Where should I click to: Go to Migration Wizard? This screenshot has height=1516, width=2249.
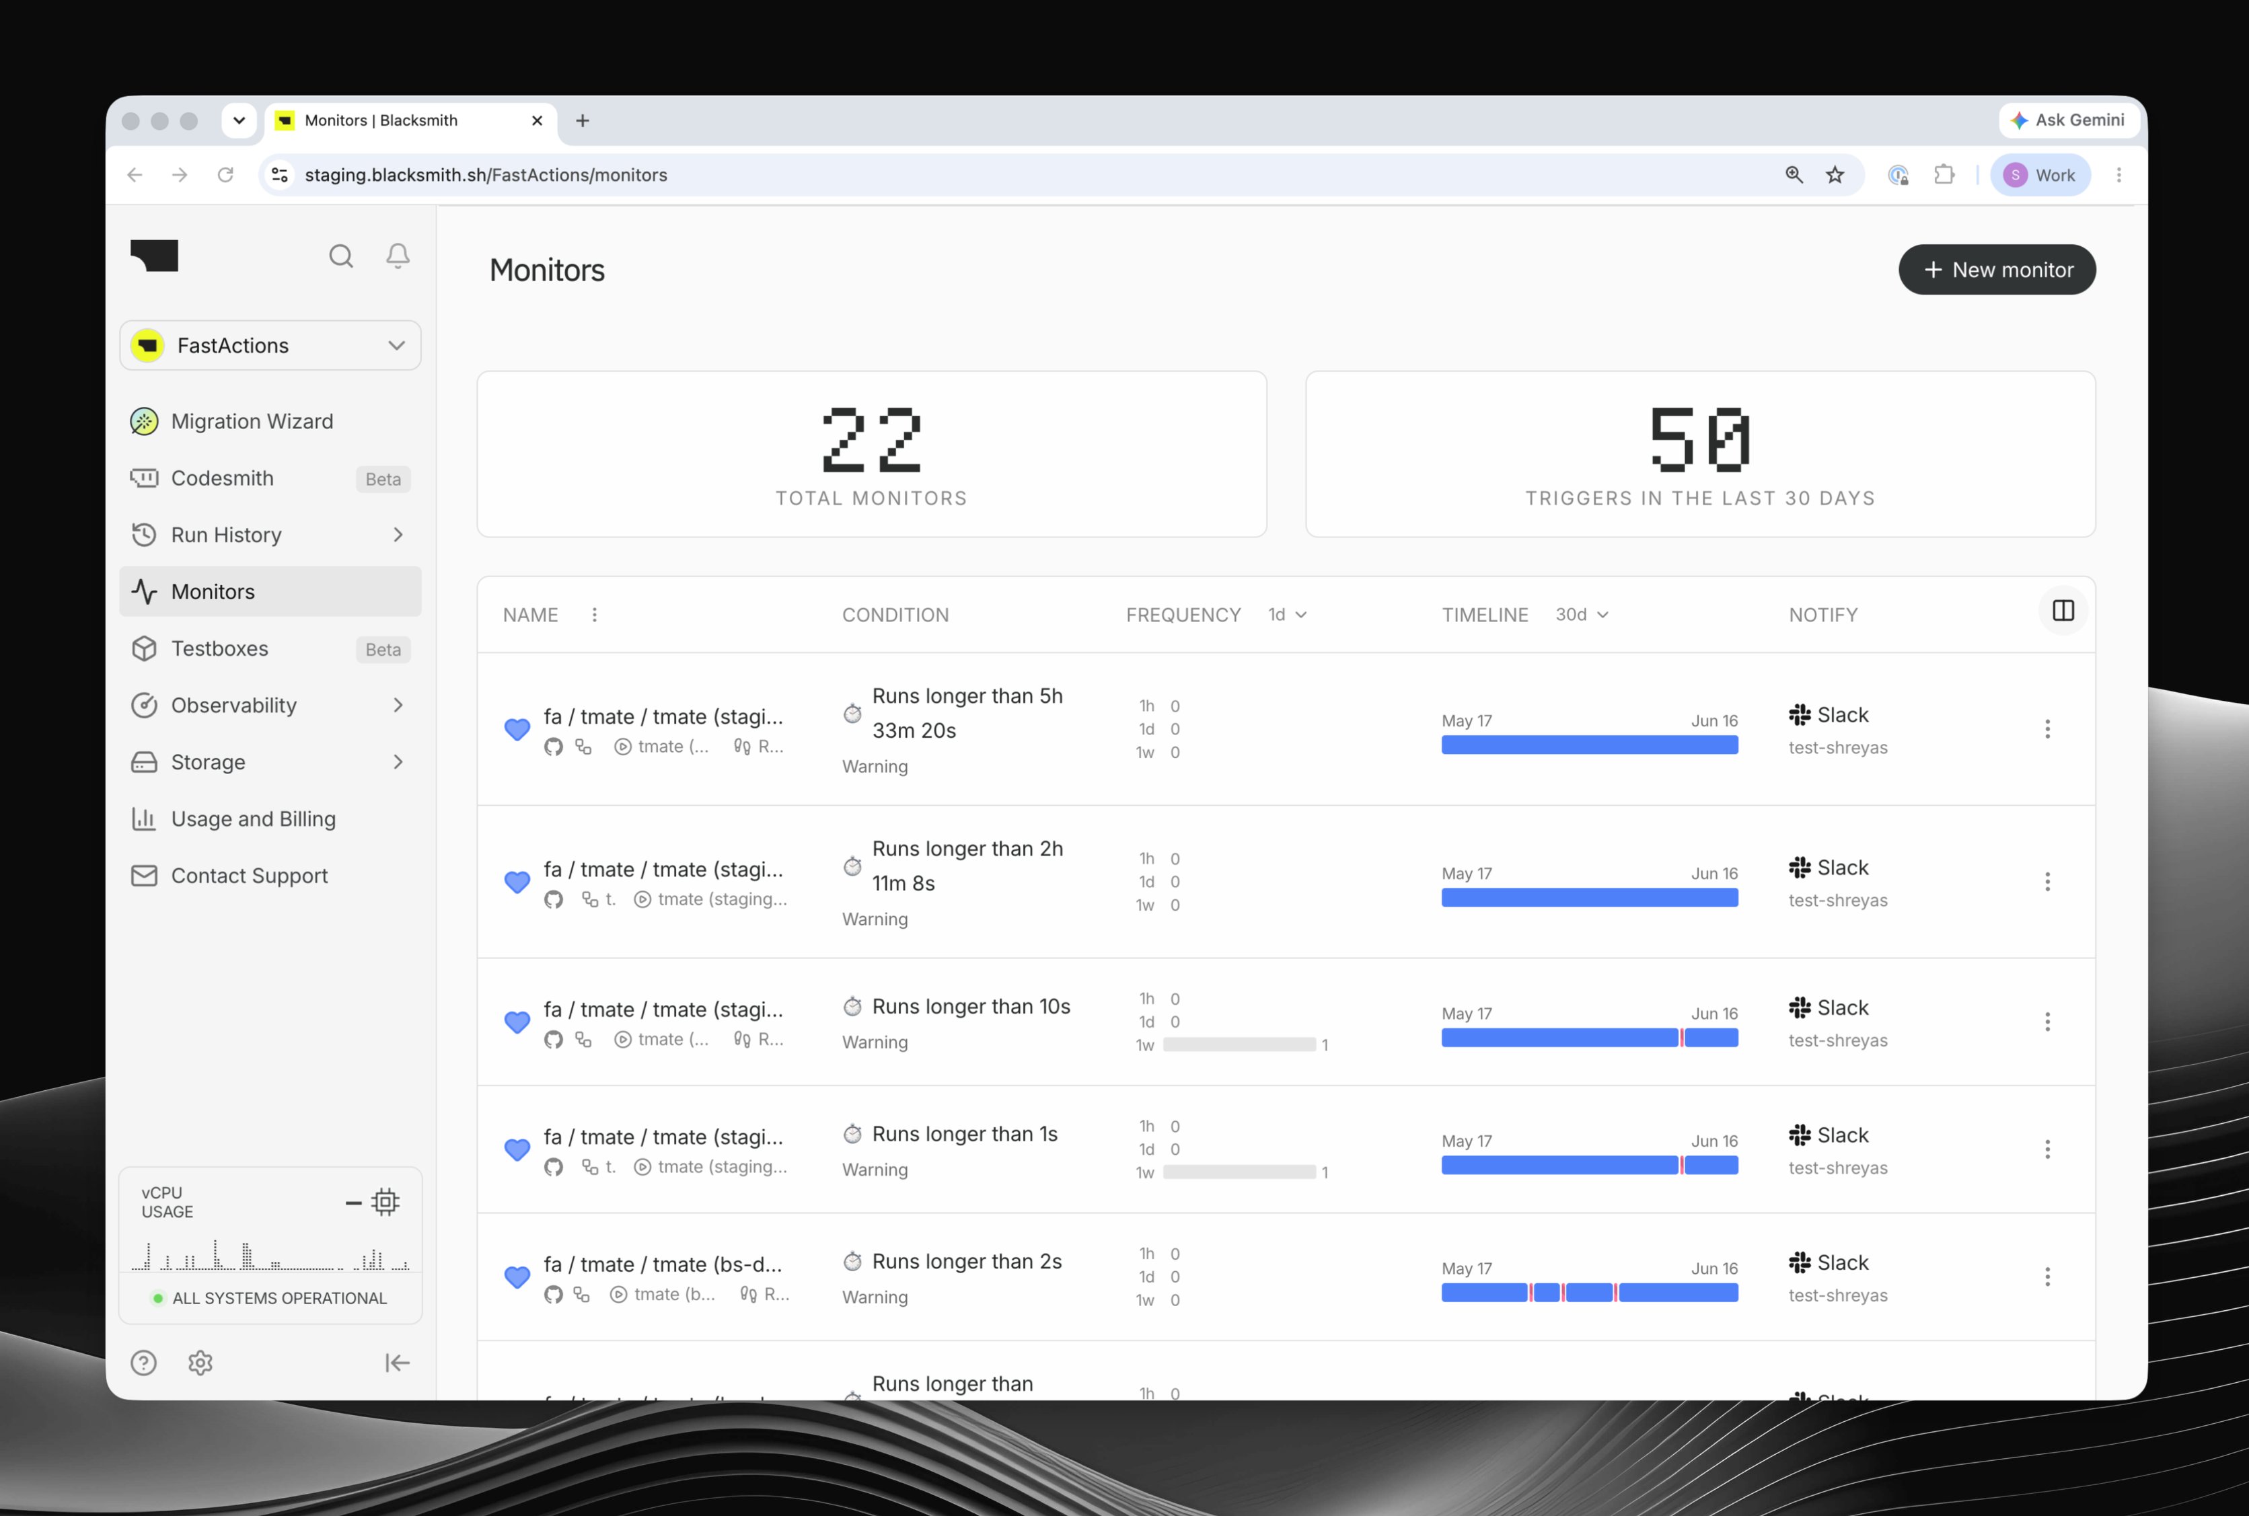[270, 422]
